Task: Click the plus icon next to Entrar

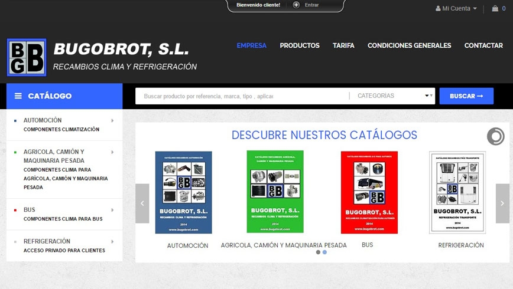Action: (x=296, y=5)
